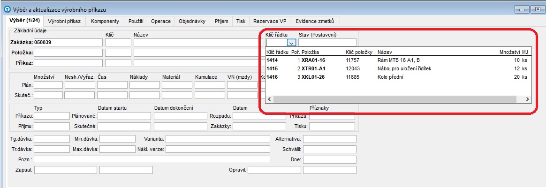Image resolution: width=546 pixels, height=188 pixels.
Task: Click the Položka input field
Action: (x=68, y=53)
